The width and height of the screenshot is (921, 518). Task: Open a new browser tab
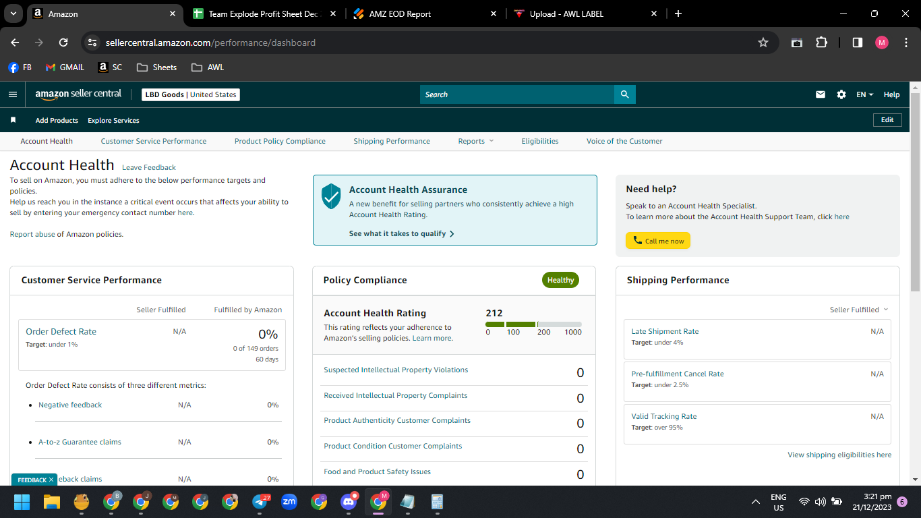[x=678, y=13]
